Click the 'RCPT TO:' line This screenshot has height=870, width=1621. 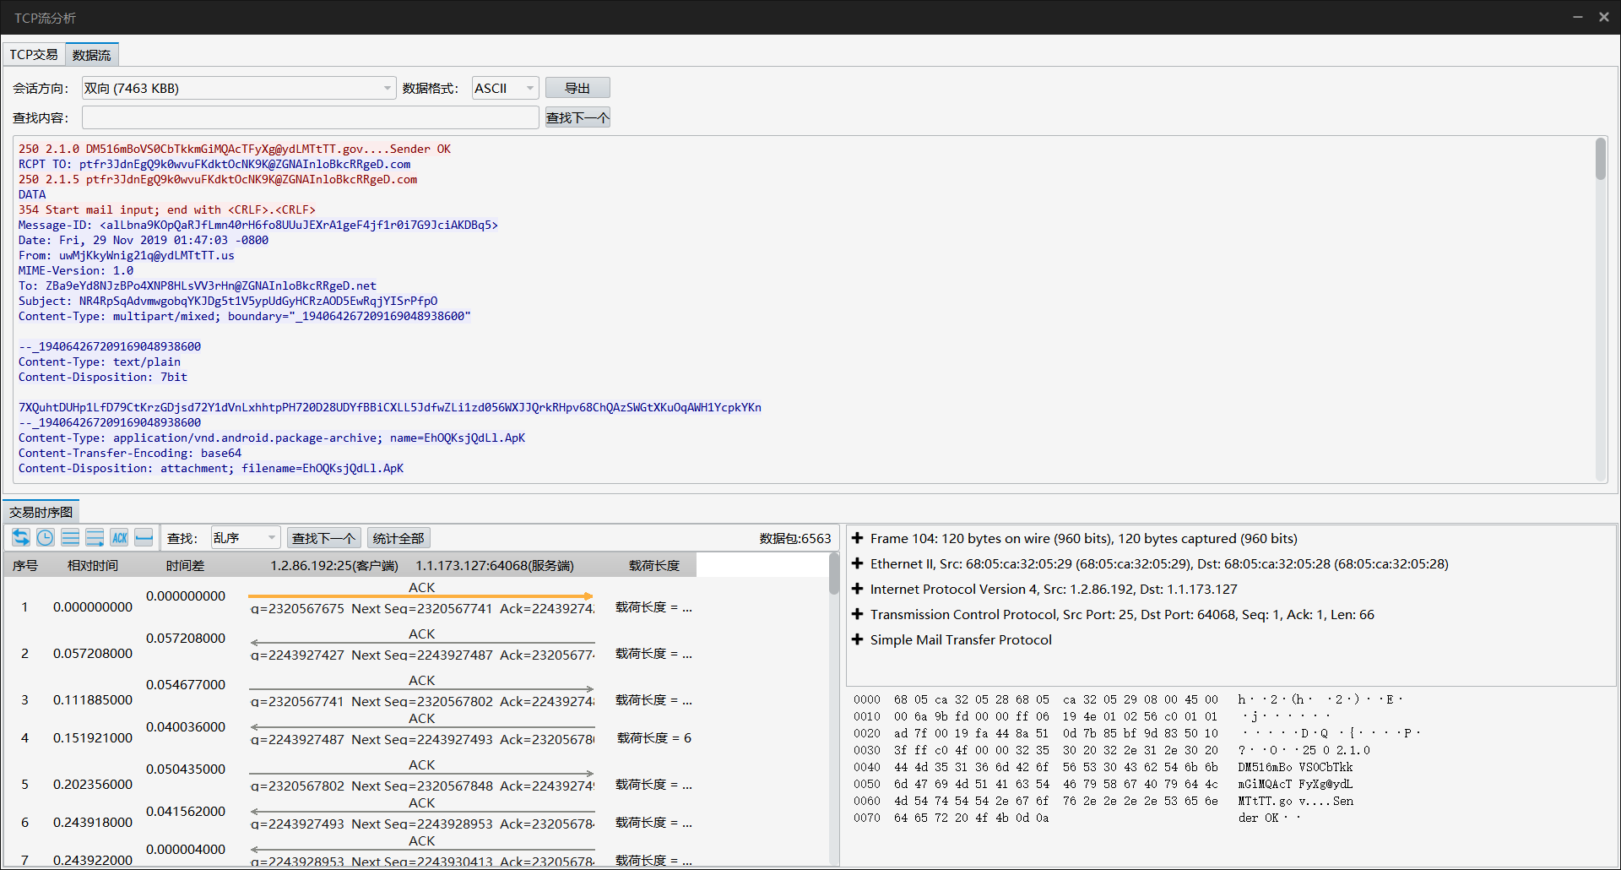pos(214,165)
